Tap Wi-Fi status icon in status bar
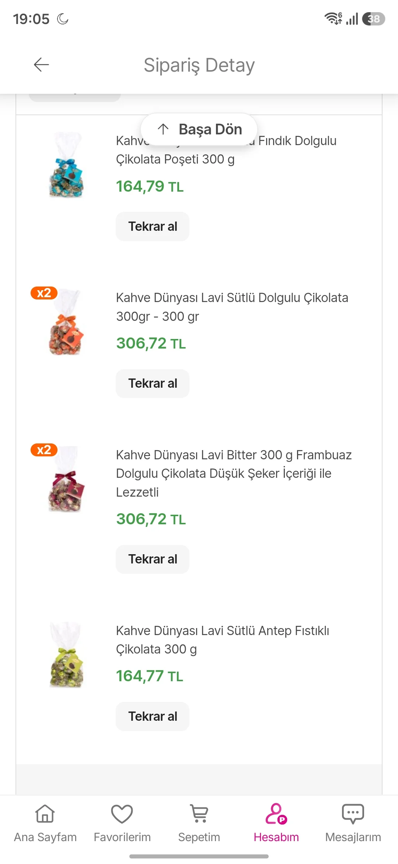398x864 pixels. [333, 18]
